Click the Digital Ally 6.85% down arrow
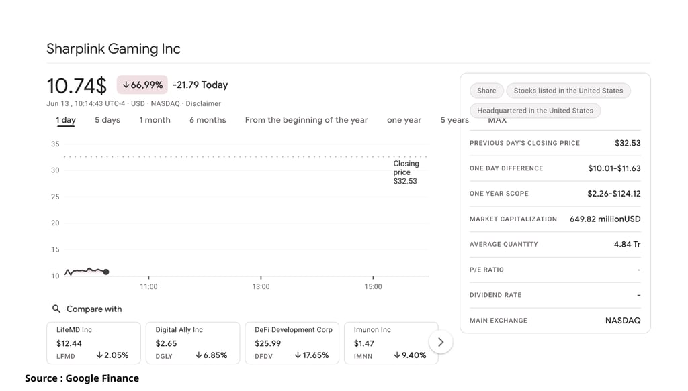Image resolution: width=688 pixels, height=391 pixels. click(199, 355)
